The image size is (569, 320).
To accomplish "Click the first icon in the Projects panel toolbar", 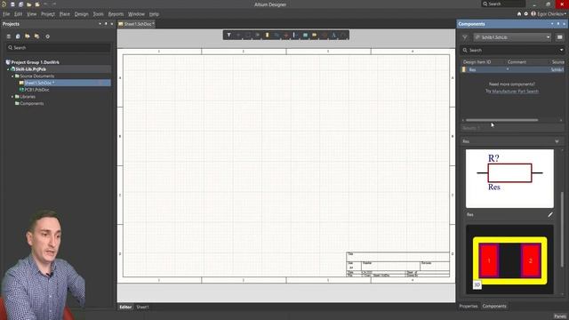I will click(8, 36).
